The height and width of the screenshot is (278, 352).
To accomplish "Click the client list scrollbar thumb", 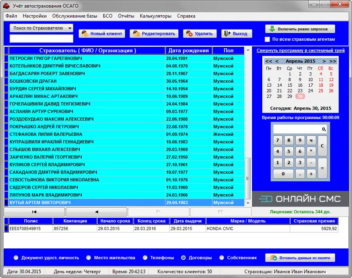I will 248,179.
